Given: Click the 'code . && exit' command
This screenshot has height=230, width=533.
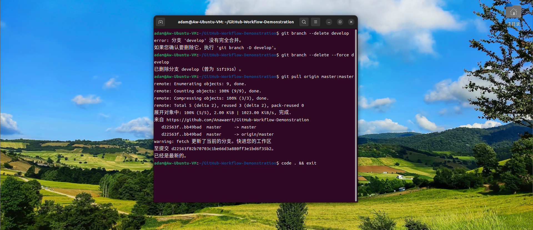Looking at the screenshot, I should tap(299, 163).
